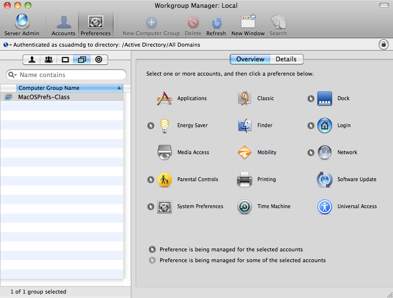Switch to the Details tab
Screen dimensions: 393x298
click(286, 59)
